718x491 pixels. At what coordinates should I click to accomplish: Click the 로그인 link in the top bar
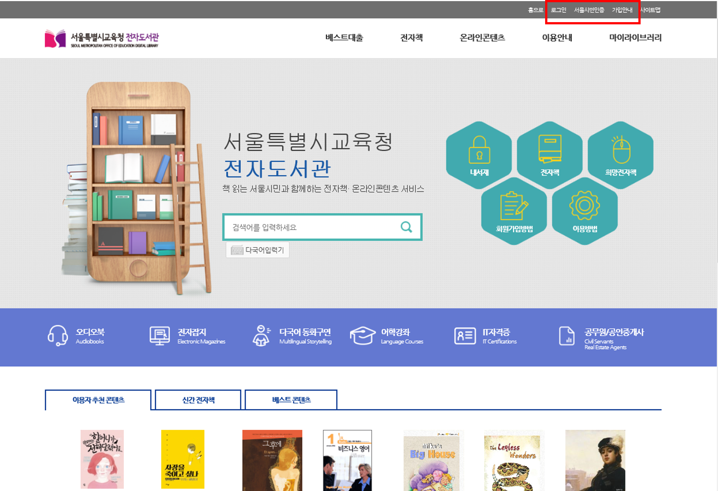(x=558, y=10)
